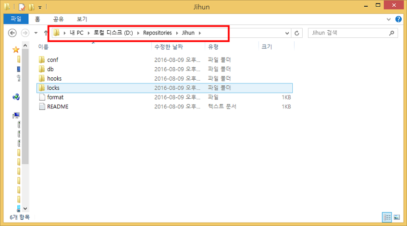Open the 보기 ribbon tab
Screen dimensions: 407x226
click(x=82, y=19)
